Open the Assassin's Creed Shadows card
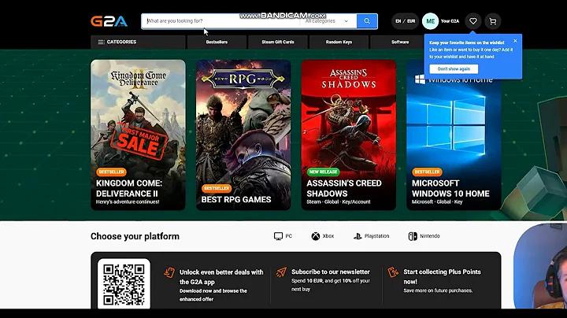567x318 pixels. (349, 135)
